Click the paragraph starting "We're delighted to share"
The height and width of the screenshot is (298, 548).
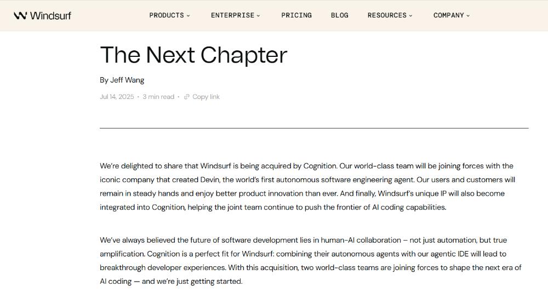click(307, 186)
